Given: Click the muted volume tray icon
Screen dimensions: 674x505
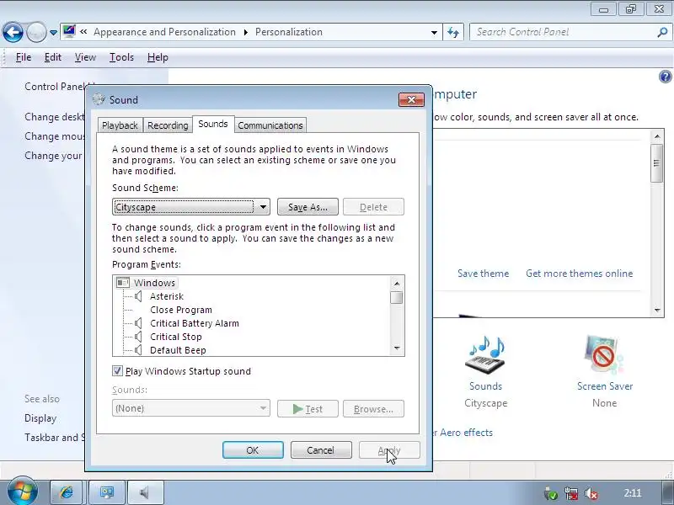Looking at the screenshot, I should pos(591,494).
